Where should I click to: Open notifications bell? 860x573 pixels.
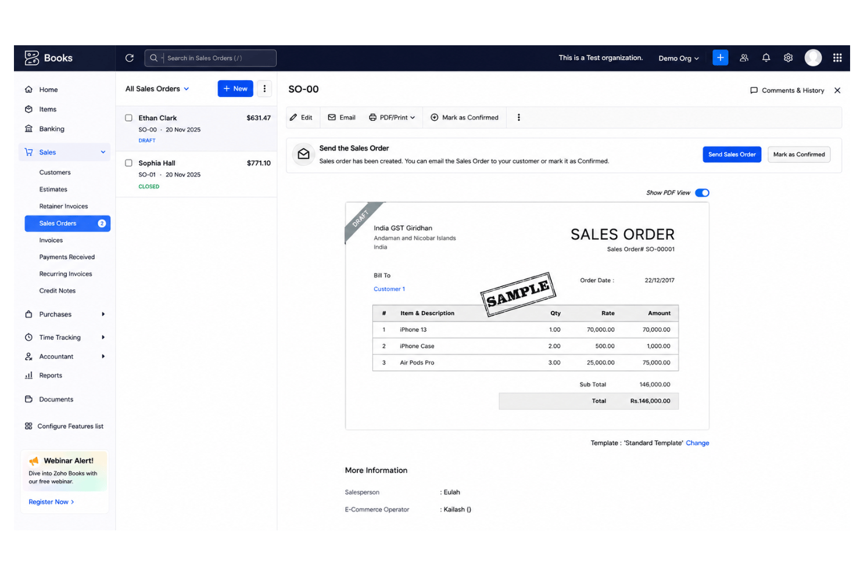[x=766, y=58]
